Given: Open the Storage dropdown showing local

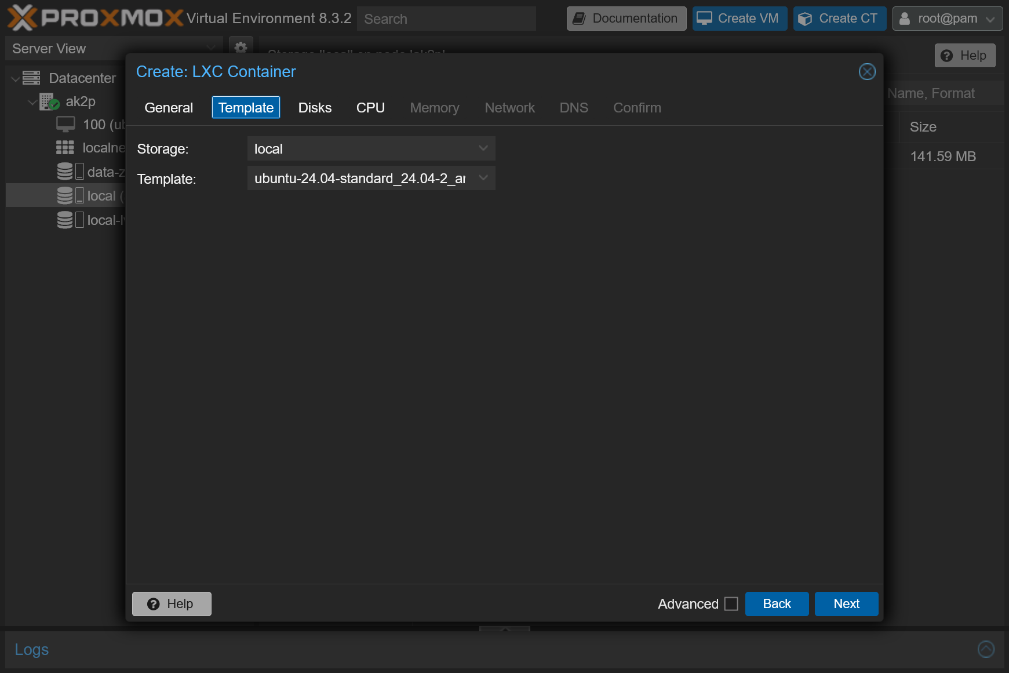Looking at the screenshot, I should pyautogui.click(x=371, y=148).
